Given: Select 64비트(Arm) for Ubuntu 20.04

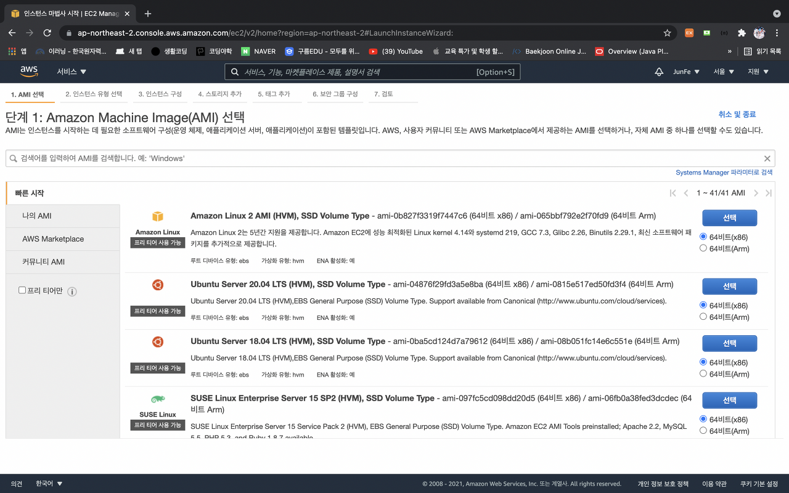Looking at the screenshot, I should pyautogui.click(x=703, y=317).
